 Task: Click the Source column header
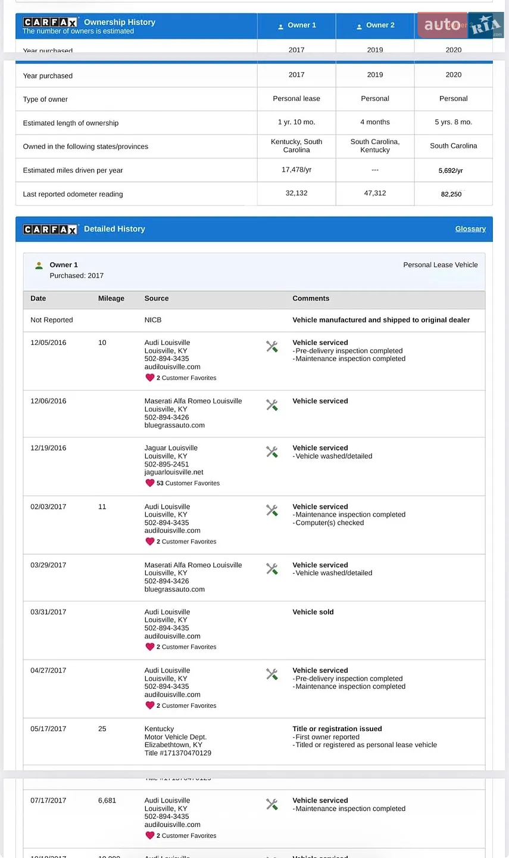(x=157, y=299)
